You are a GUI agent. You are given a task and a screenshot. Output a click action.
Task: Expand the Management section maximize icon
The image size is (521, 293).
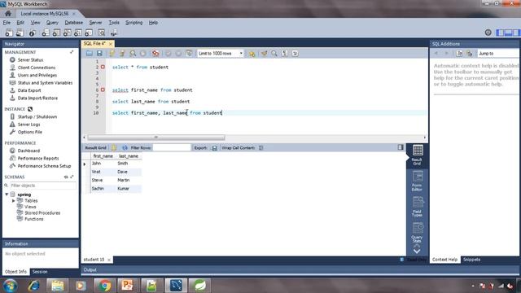(x=72, y=52)
